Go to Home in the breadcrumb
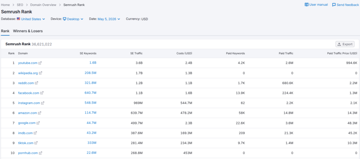The image size is (360, 159). pos(5,5)
